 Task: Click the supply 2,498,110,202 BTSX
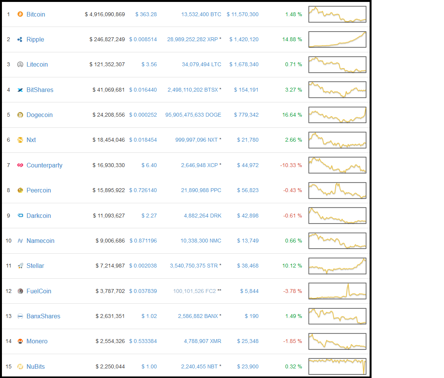pos(193,90)
